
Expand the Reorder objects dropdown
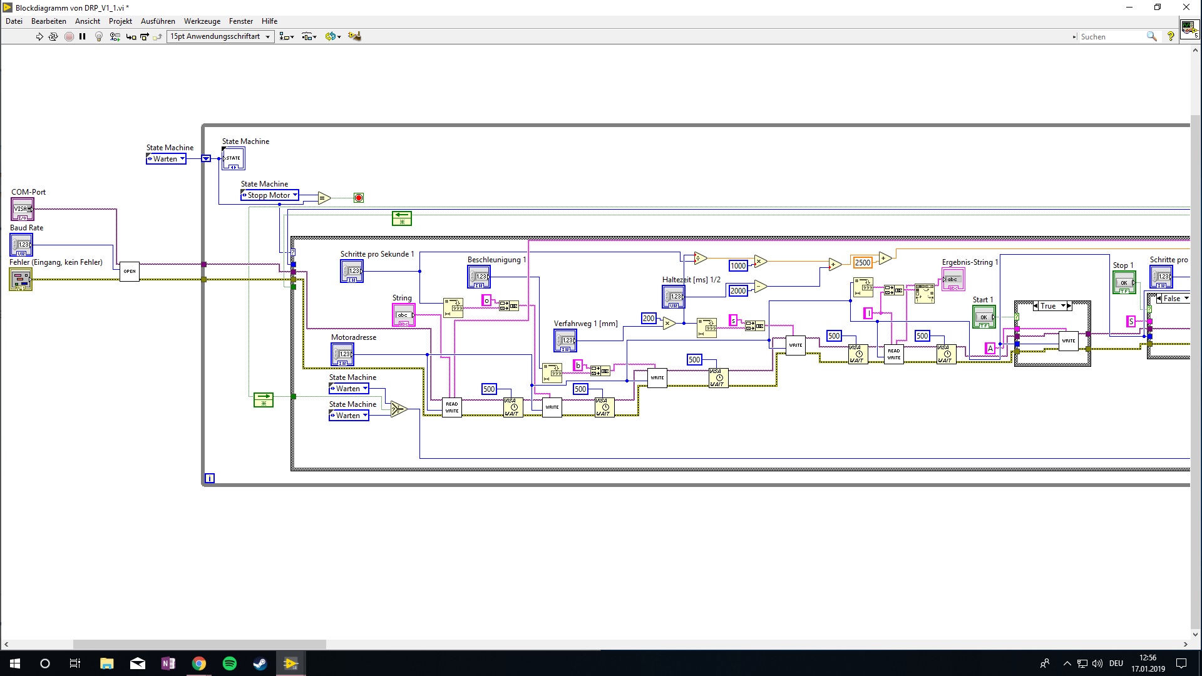point(333,37)
